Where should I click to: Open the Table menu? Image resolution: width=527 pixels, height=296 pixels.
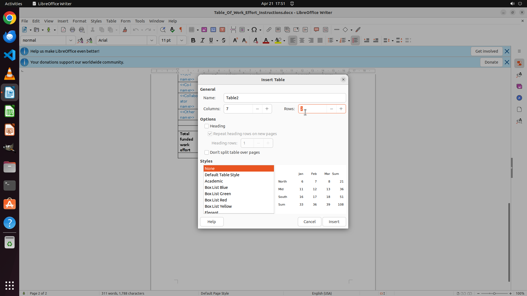coord(111,21)
